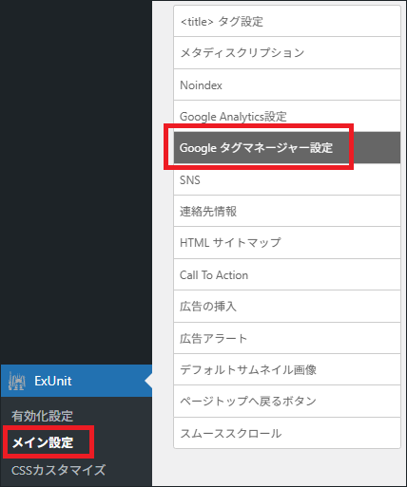This screenshot has height=487, width=407.
Task: Open メイン設定 submenu item
Action: coord(43,442)
